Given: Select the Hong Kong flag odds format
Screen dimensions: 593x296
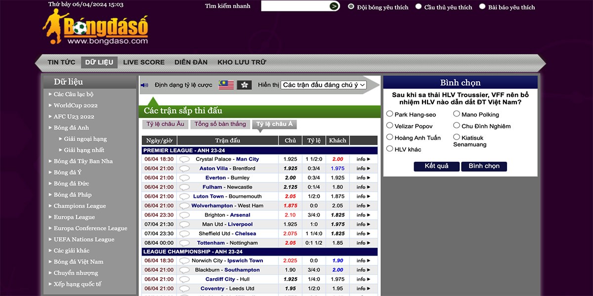Looking at the screenshot, I should pos(244,85).
